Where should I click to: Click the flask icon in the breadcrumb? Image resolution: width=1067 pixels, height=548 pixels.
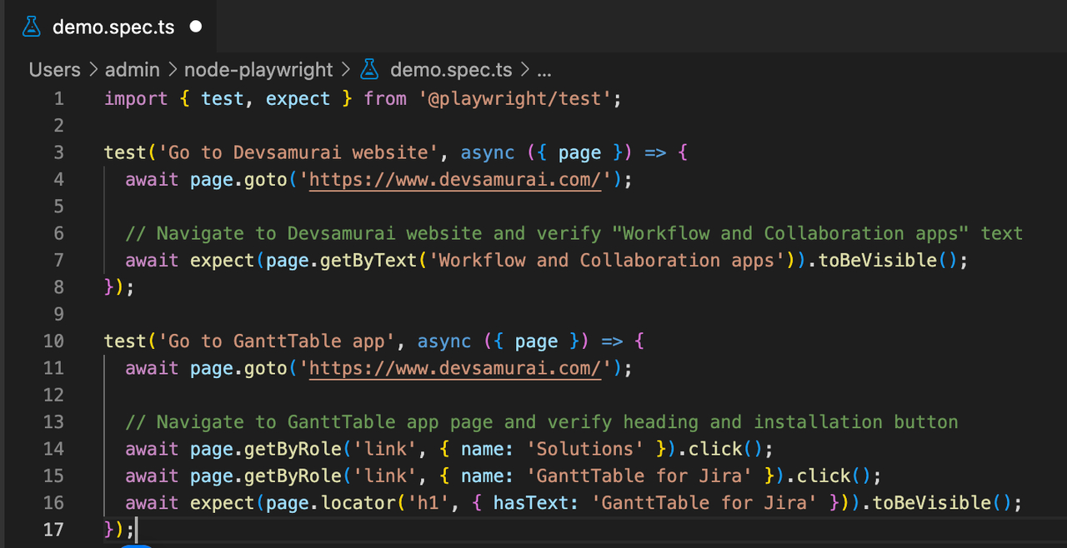(x=369, y=70)
